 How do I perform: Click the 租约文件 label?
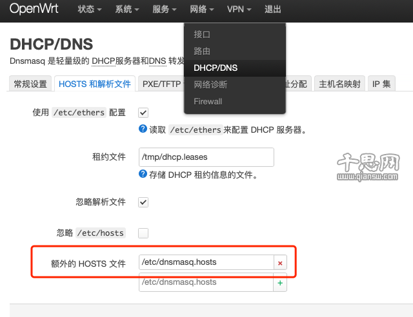[x=109, y=157]
